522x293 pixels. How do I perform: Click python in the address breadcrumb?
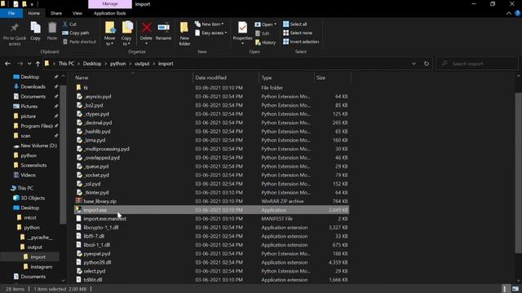(x=117, y=63)
